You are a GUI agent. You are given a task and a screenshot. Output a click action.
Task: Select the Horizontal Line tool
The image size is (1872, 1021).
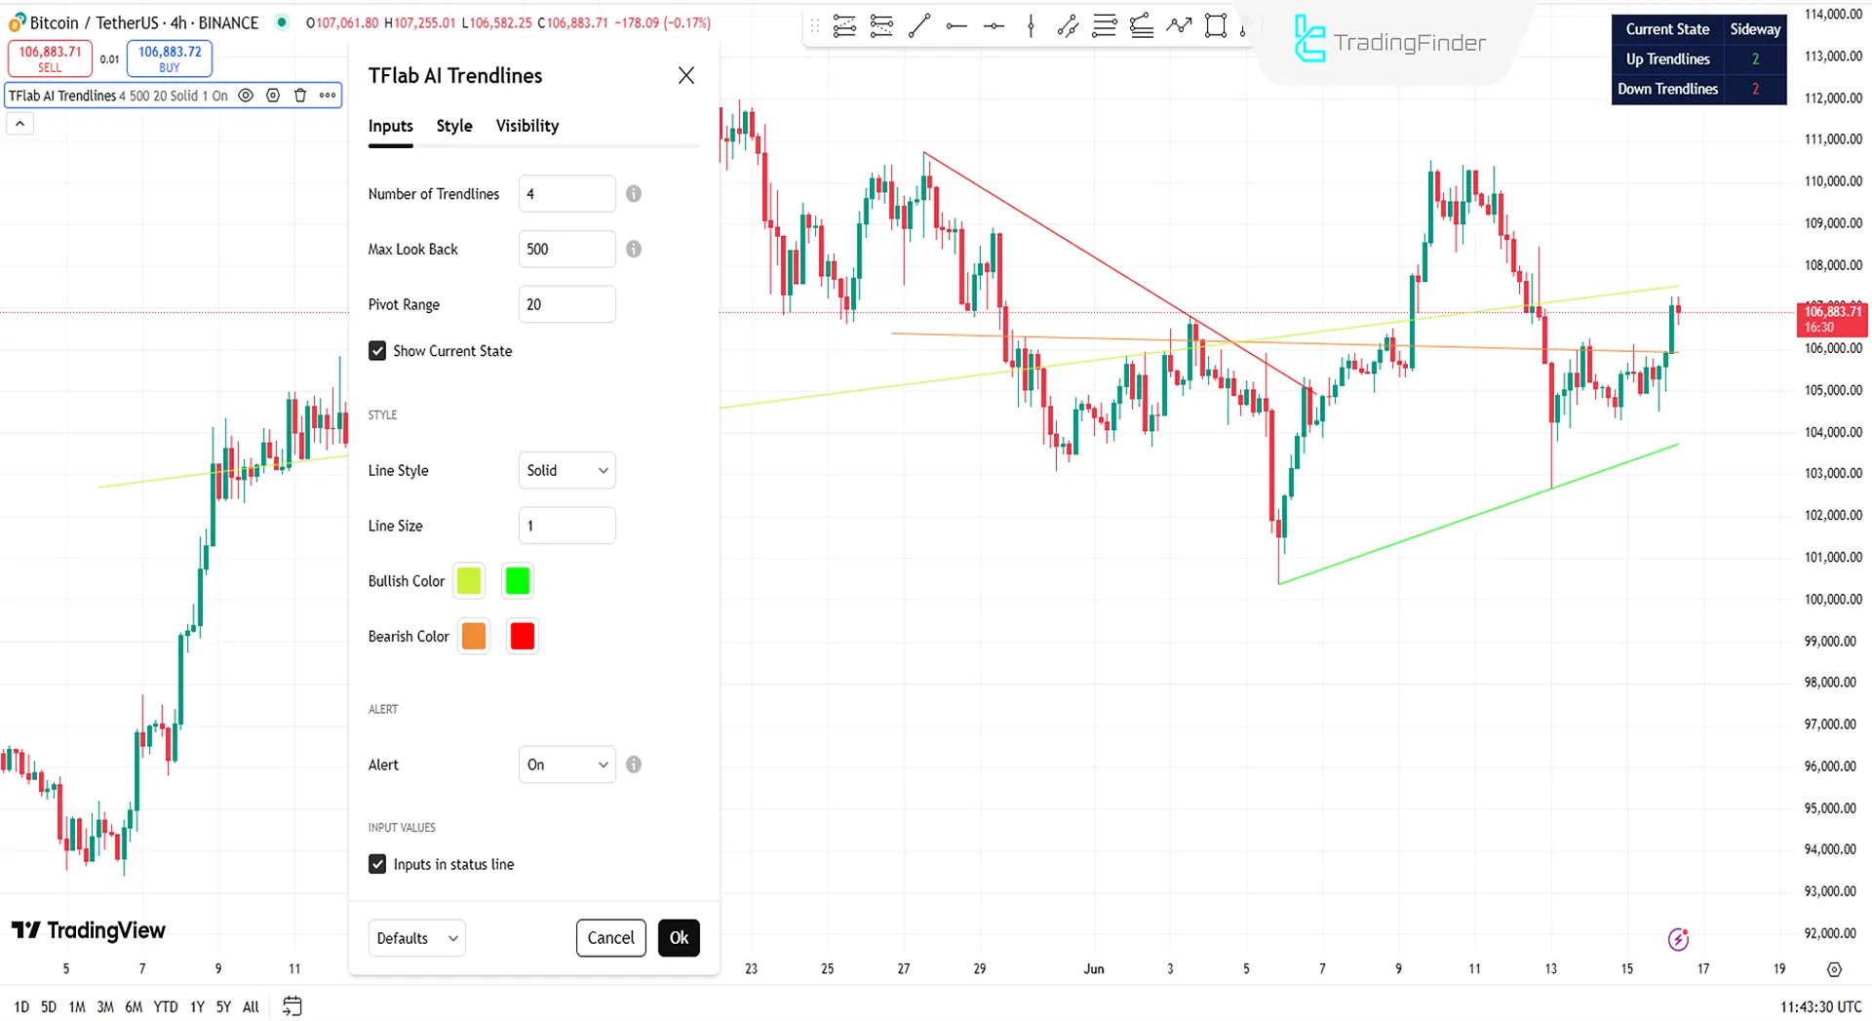pyautogui.click(x=994, y=25)
